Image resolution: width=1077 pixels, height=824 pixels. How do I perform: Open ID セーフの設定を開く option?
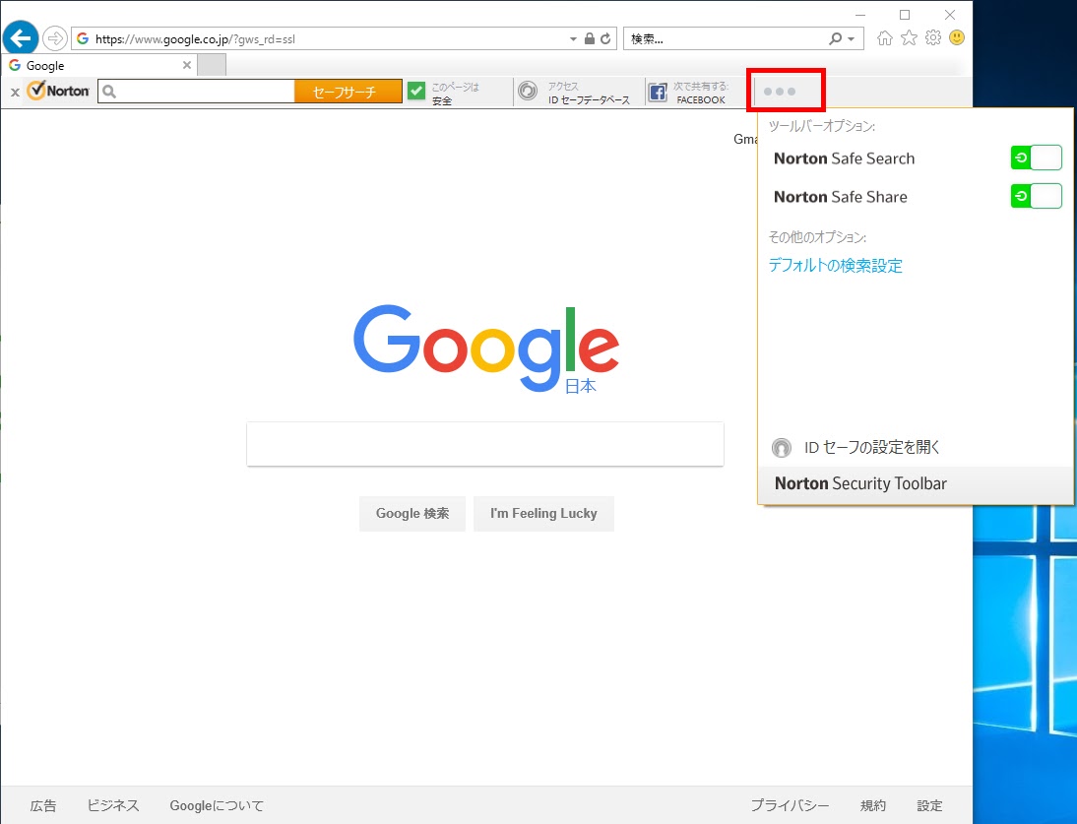pyautogui.click(x=872, y=447)
